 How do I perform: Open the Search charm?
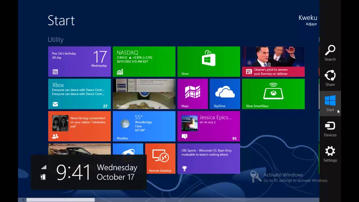(330, 53)
